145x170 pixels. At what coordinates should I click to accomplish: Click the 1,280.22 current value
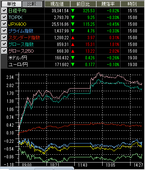(x=61, y=38)
